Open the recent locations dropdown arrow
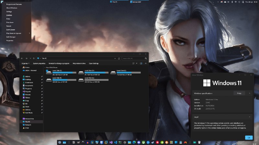The height and width of the screenshot is (145, 259). [30, 58]
